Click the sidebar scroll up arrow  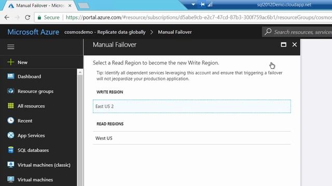pos(80,72)
